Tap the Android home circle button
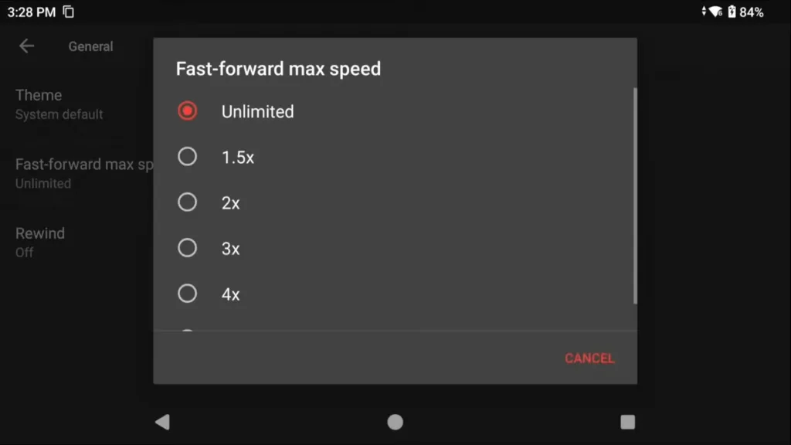This screenshot has height=445, width=791. pos(395,422)
